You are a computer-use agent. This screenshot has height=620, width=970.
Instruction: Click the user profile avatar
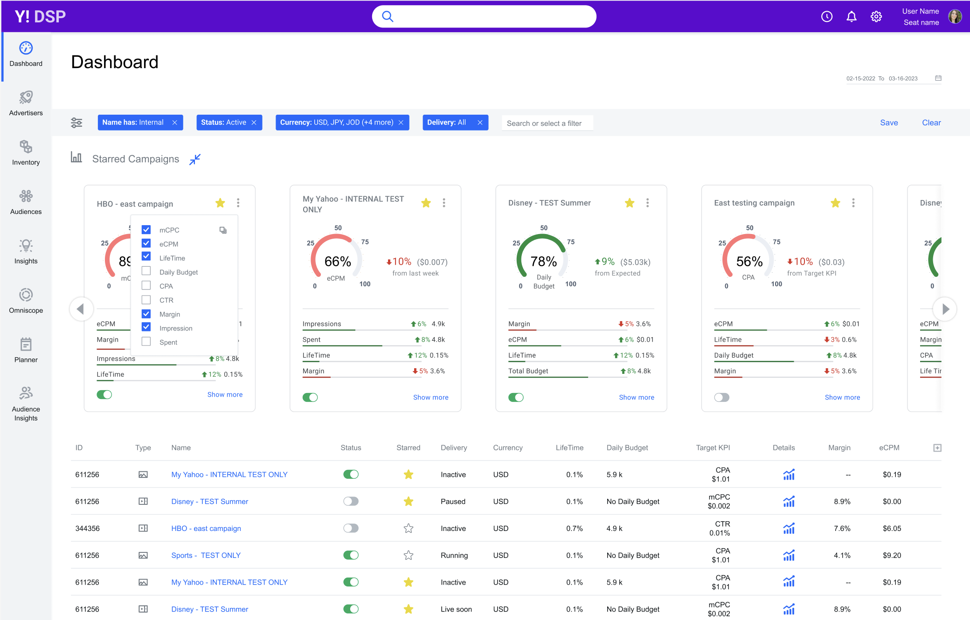pyautogui.click(x=955, y=17)
